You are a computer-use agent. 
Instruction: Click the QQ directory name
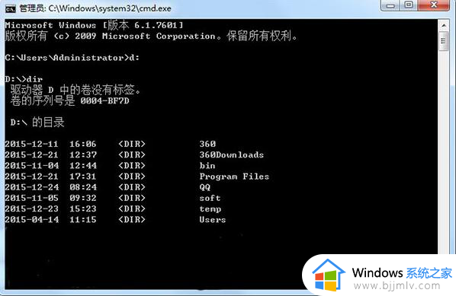[x=204, y=187]
